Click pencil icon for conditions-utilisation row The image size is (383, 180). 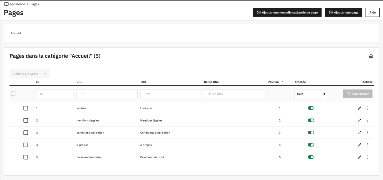(359, 133)
